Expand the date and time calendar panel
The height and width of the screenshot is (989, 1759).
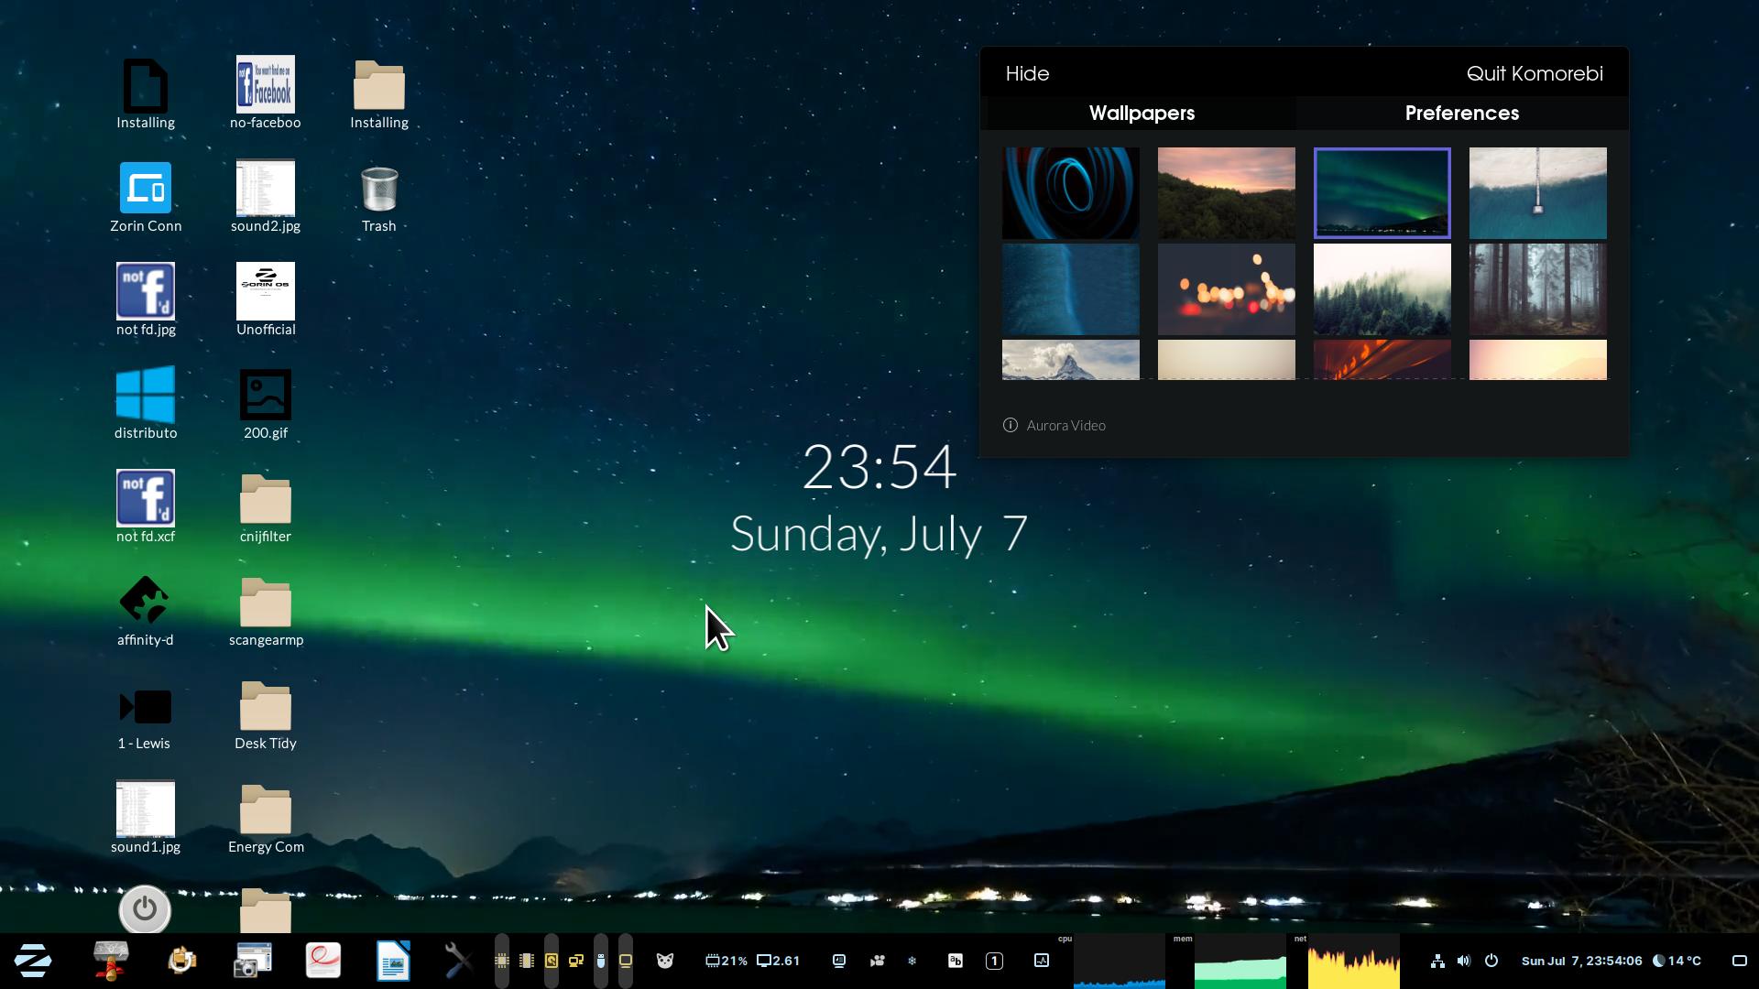(x=1581, y=961)
